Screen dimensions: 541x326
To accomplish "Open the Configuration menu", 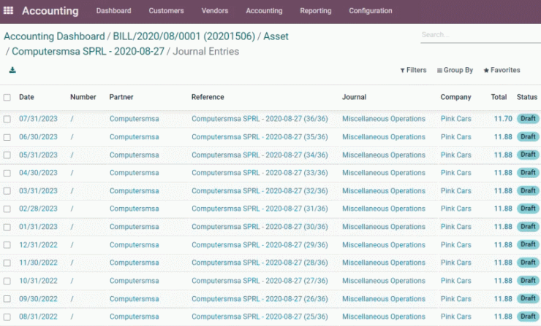I will tap(370, 11).
